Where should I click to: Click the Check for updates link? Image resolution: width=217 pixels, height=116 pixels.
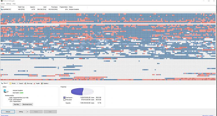click(208, 116)
